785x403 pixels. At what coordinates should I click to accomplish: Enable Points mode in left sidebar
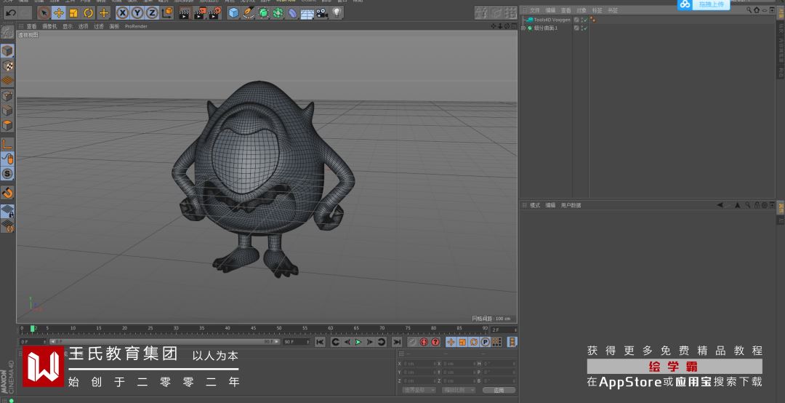click(7, 96)
